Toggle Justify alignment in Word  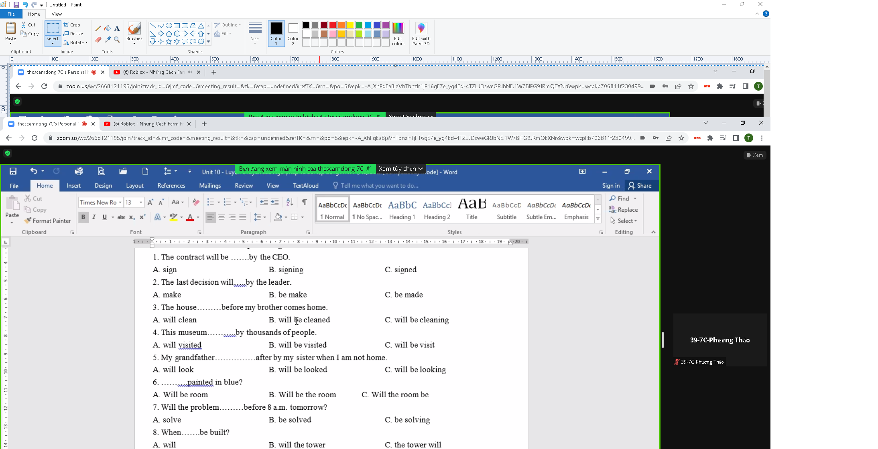[243, 217]
